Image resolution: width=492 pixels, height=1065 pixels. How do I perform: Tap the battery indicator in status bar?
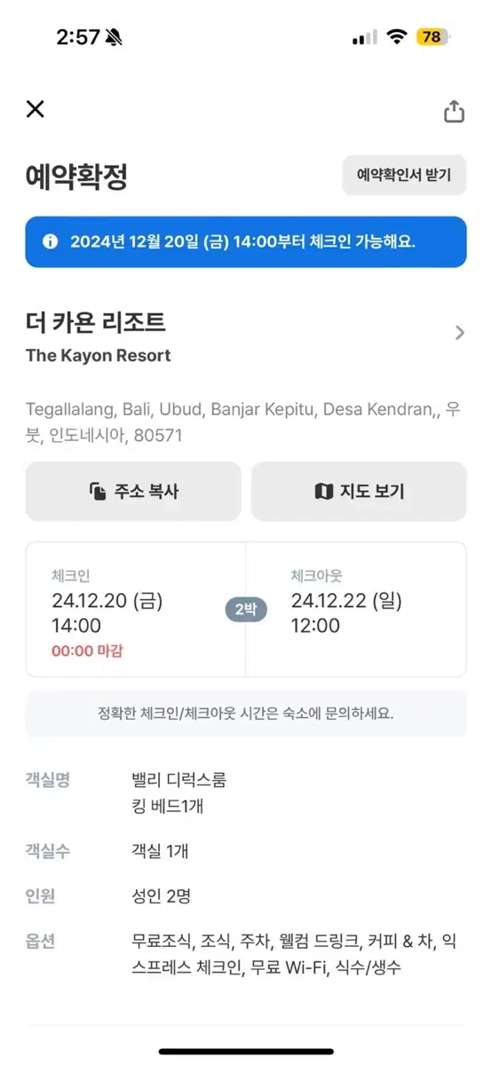click(433, 36)
